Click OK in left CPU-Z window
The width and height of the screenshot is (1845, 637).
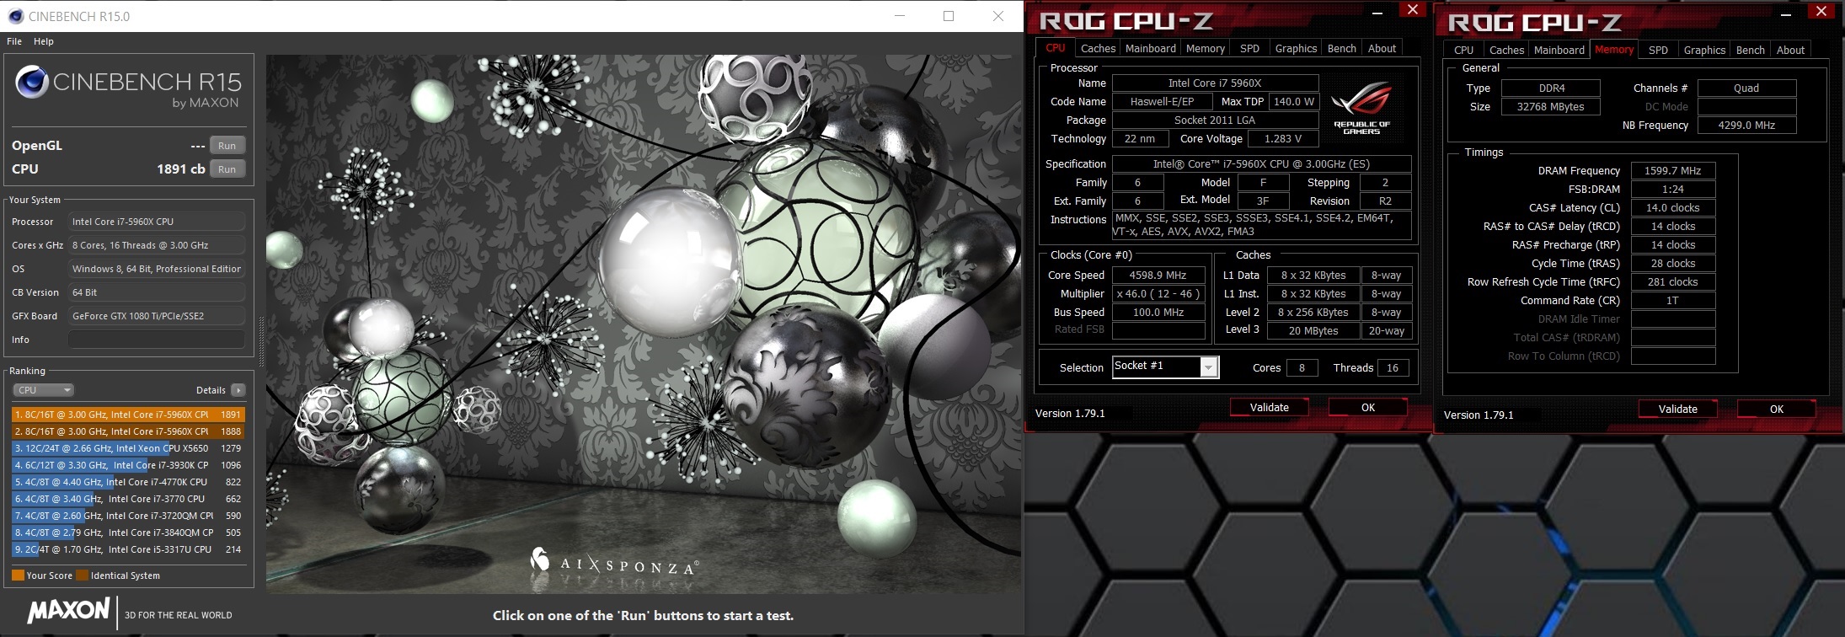pyautogui.click(x=1368, y=408)
